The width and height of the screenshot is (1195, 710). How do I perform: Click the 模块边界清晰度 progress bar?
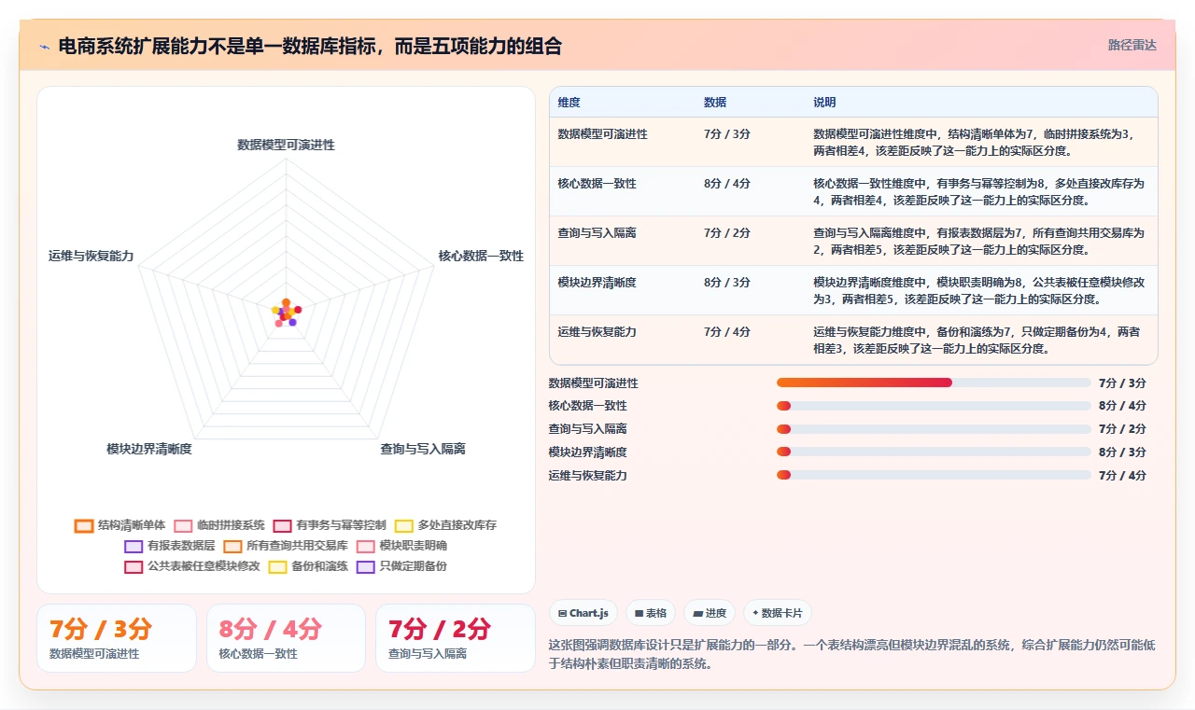click(x=934, y=452)
